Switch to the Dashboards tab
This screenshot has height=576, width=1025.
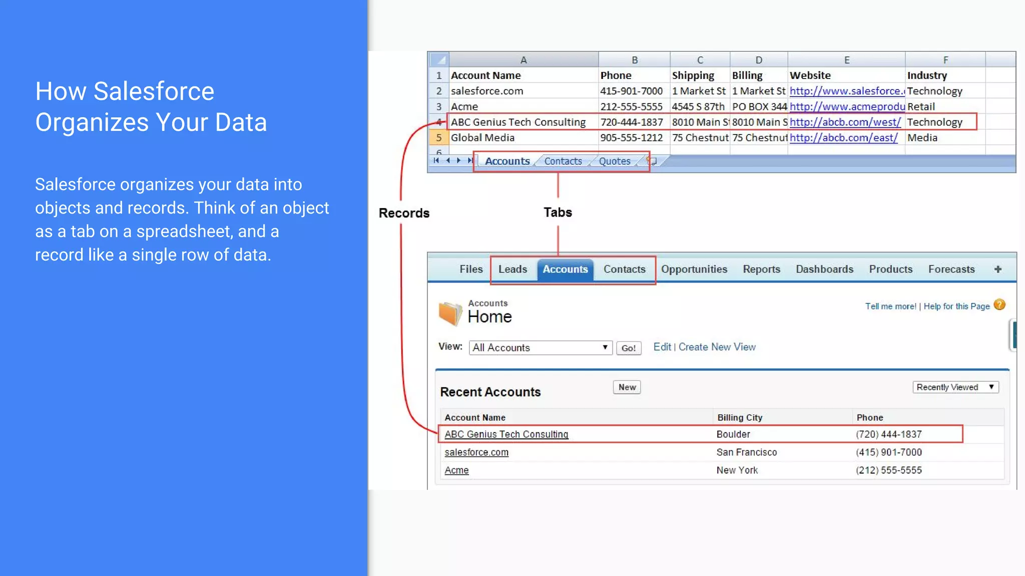pos(824,269)
